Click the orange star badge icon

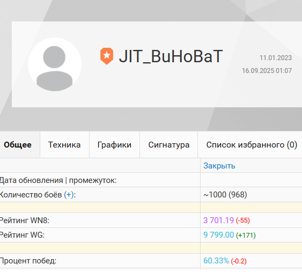click(x=107, y=56)
